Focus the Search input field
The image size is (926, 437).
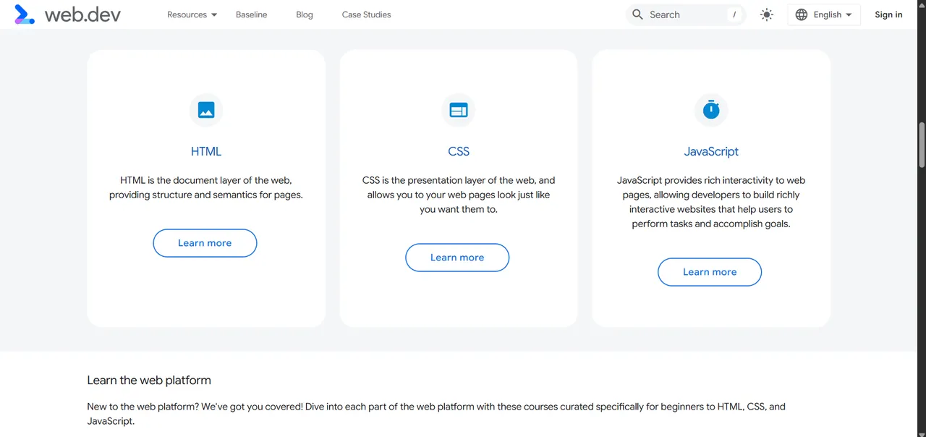686,14
